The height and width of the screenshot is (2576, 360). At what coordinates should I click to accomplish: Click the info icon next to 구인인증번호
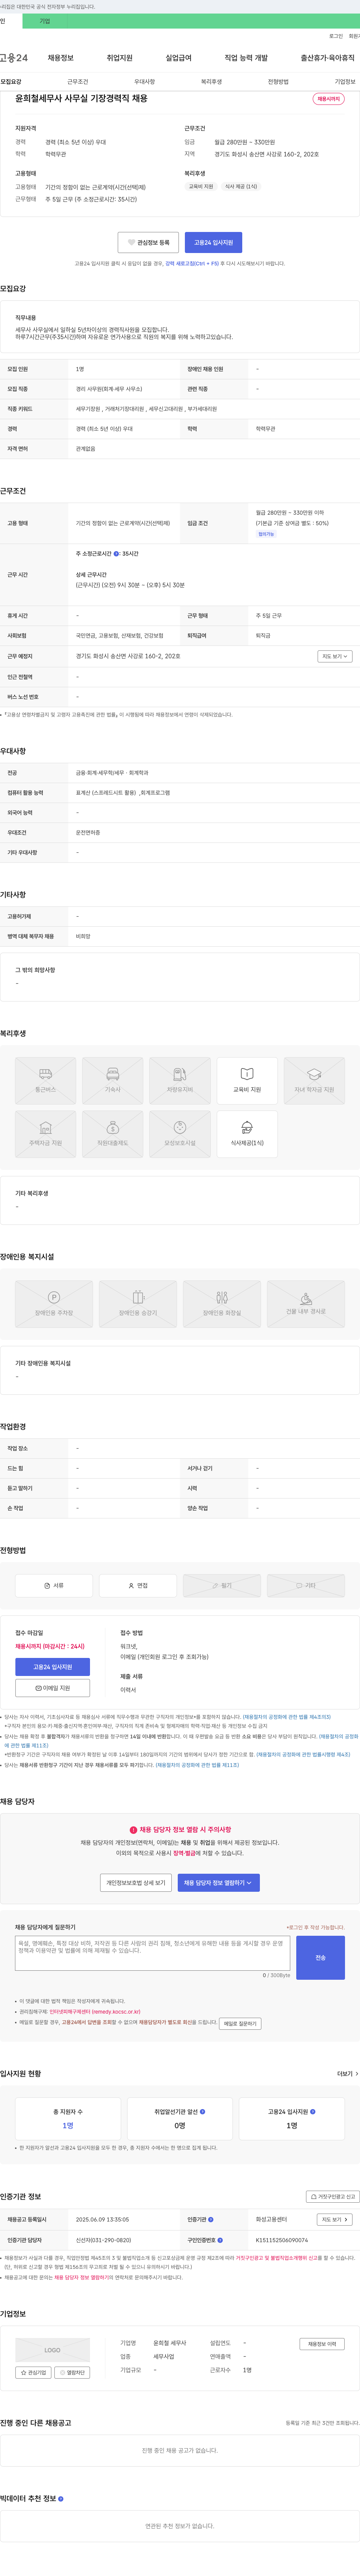pos(220,2240)
